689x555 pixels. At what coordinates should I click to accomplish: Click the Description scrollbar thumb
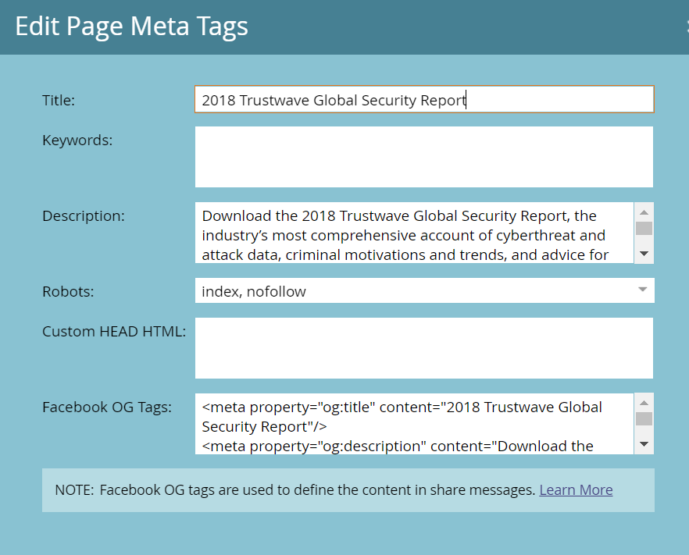click(x=644, y=228)
